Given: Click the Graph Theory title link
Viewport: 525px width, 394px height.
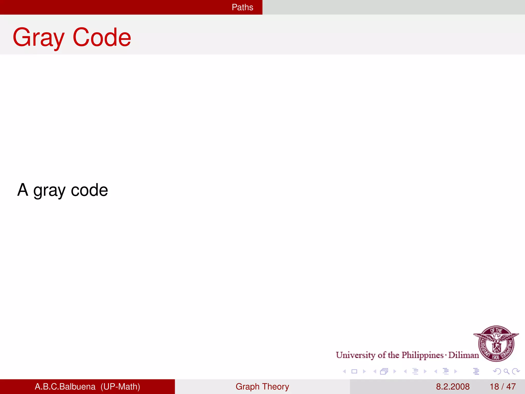Looking at the screenshot, I should [x=262, y=387].
